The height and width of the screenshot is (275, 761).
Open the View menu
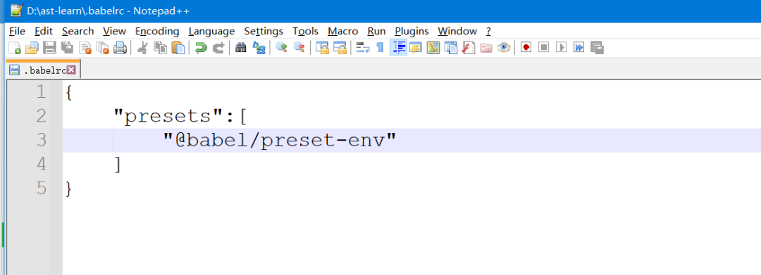tap(115, 31)
